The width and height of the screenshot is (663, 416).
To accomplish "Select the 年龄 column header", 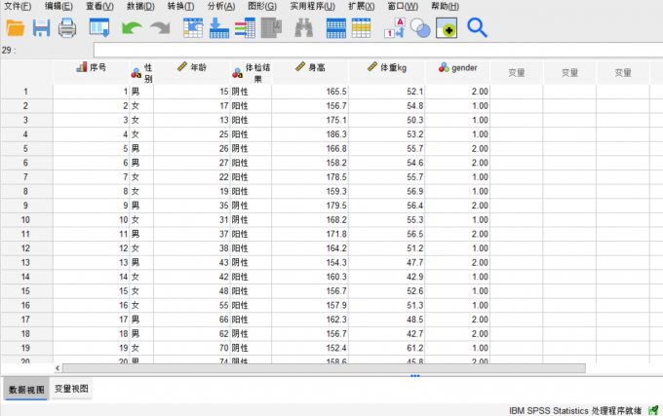I will tap(191, 72).
